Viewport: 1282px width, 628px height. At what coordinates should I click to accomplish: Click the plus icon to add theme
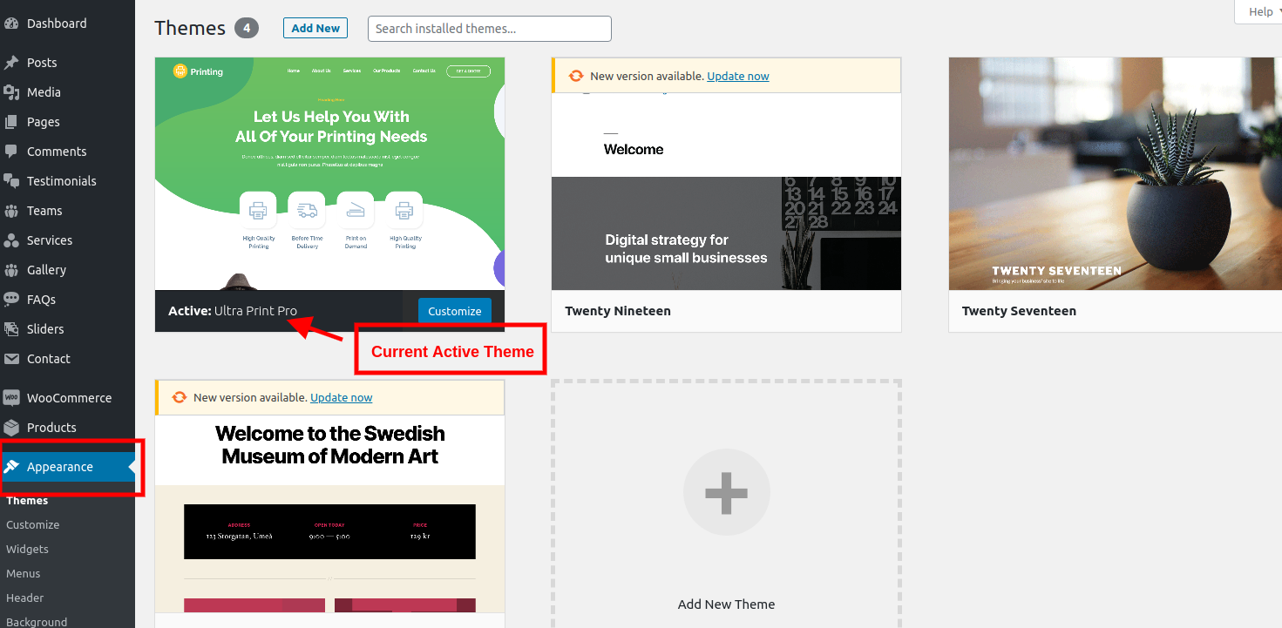[726, 492]
